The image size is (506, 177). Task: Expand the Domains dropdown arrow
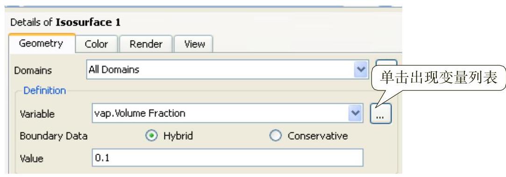tap(361, 69)
